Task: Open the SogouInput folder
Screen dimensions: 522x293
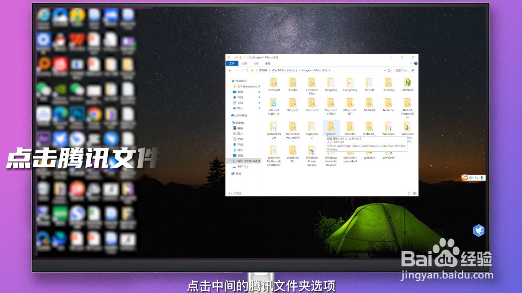Action: point(312,130)
